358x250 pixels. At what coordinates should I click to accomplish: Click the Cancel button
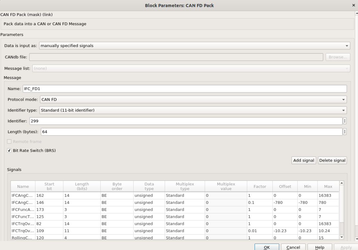293,247
